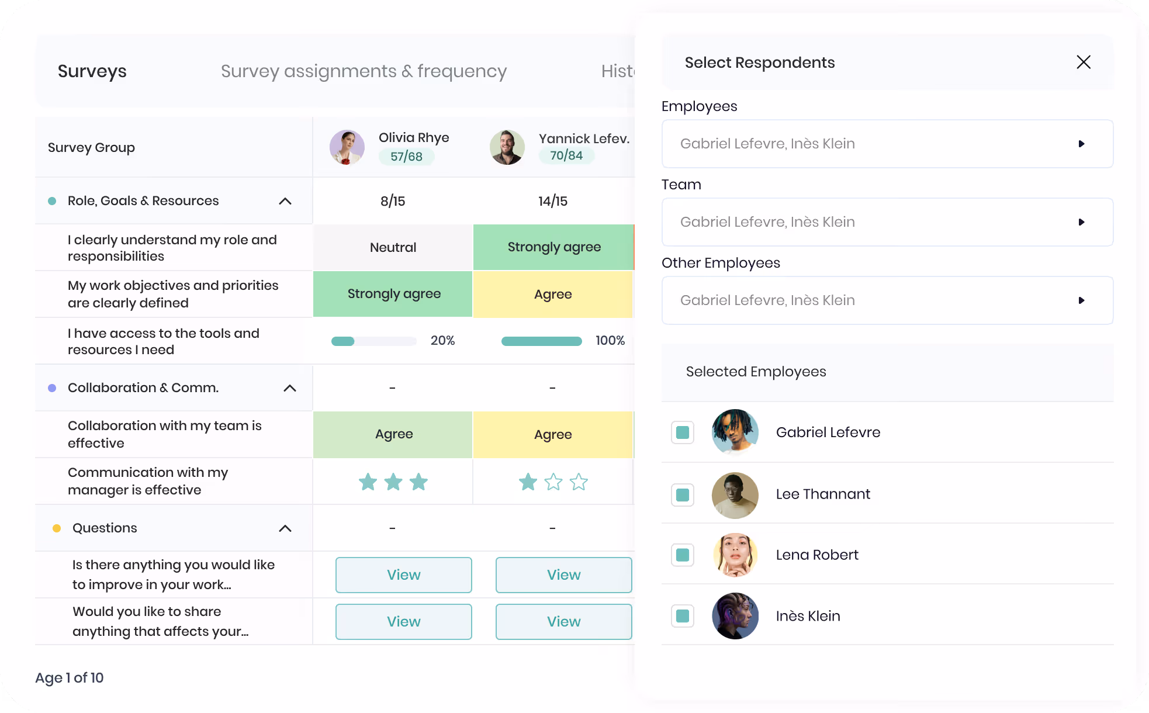
Task: Click Yannick's Agree cell for objectives
Action: coord(553,294)
